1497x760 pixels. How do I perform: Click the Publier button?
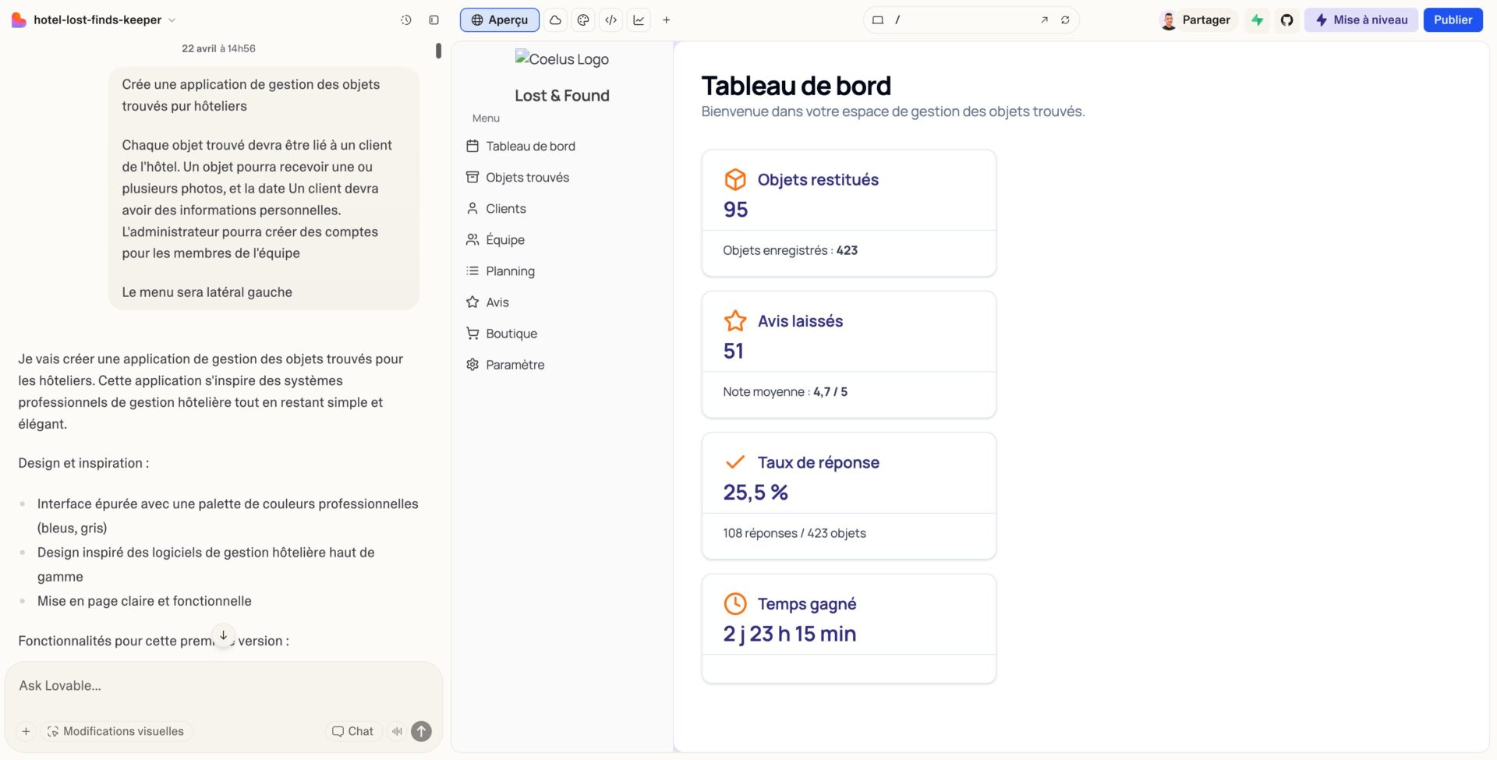[1453, 20]
